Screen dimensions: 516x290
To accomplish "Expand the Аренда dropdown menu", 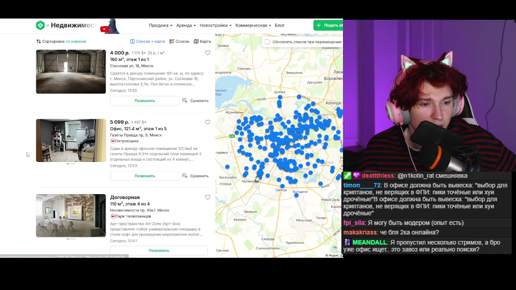I will point(186,25).
